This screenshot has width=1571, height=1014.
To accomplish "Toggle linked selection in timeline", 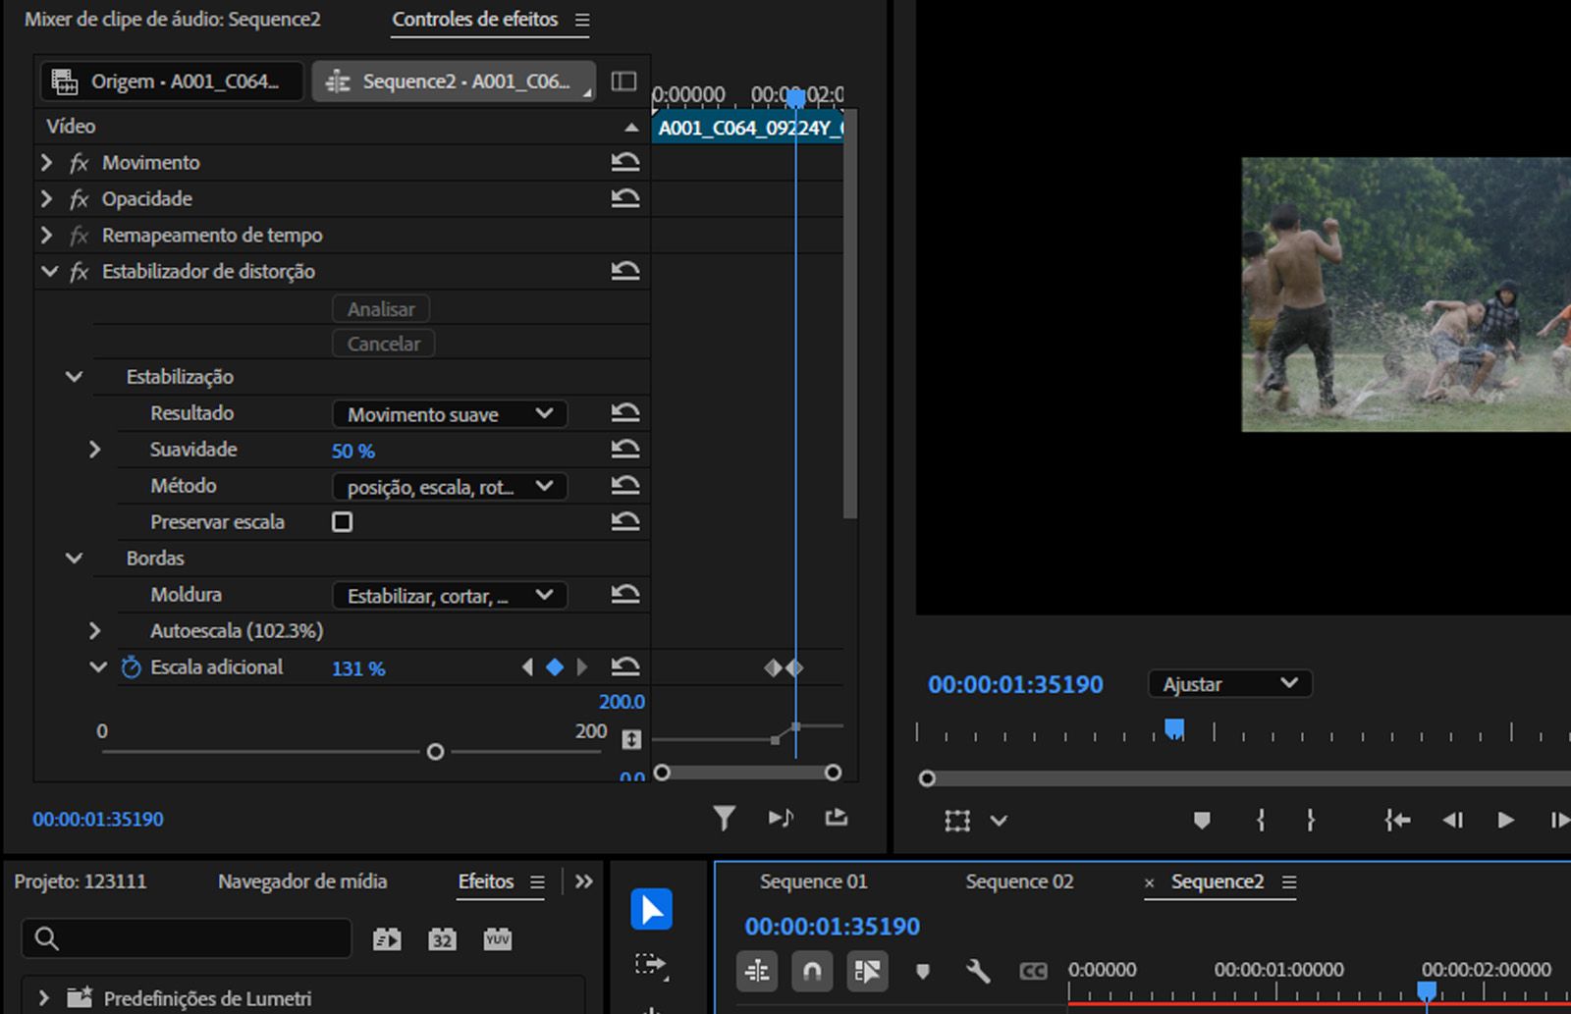I will pos(868,972).
